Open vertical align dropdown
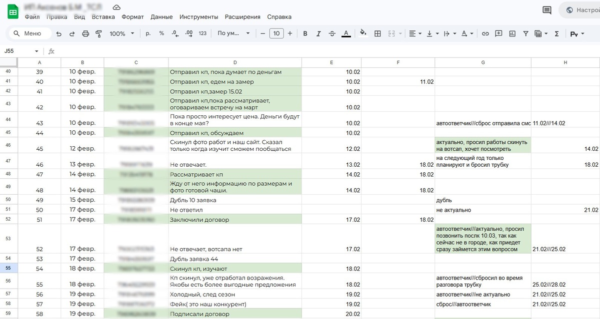 [433, 33]
